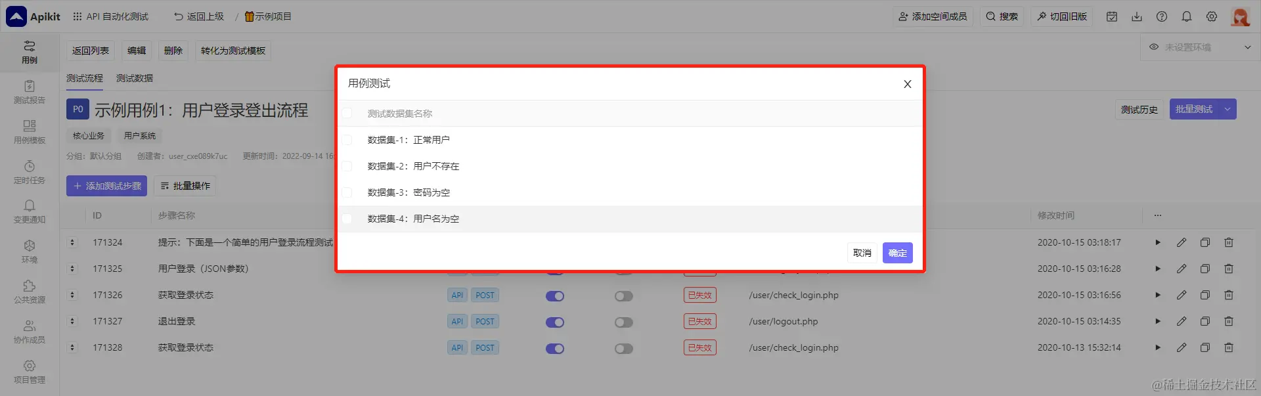Copy step 171328 with duplicate icon
Screen dimensions: 1261x396
[x=1205, y=347]
